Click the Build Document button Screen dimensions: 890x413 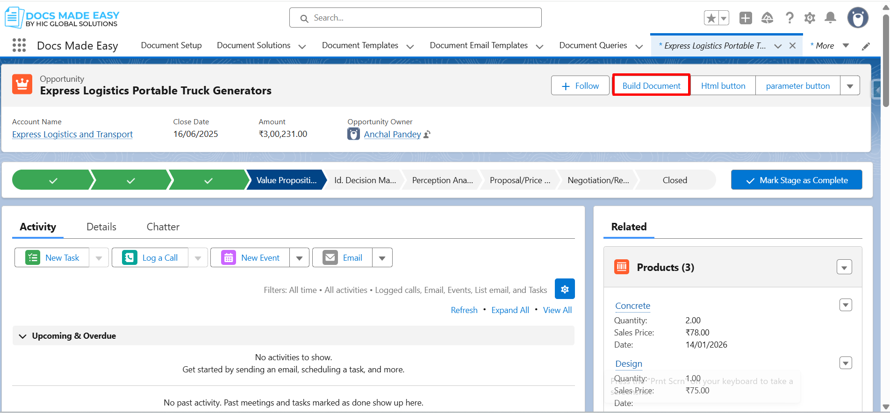[x=651, y=85]
